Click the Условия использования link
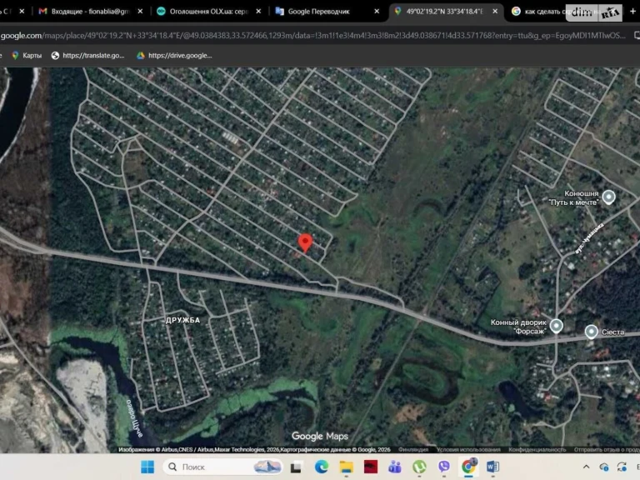Viewport: 640px width, 480px height. (x=468, y=449)
